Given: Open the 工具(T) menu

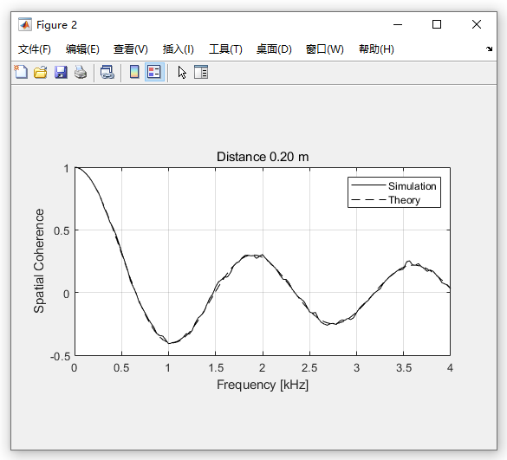Looking at the screenshot, I should pyautogui.click(x=225, y=49).
